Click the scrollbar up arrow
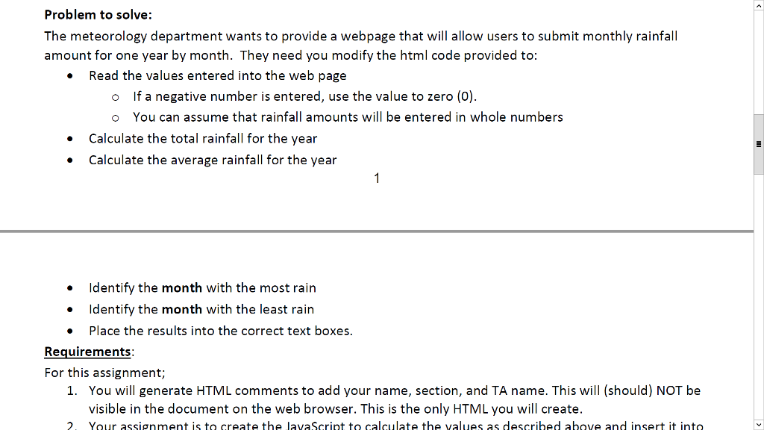 click(759, 5)
